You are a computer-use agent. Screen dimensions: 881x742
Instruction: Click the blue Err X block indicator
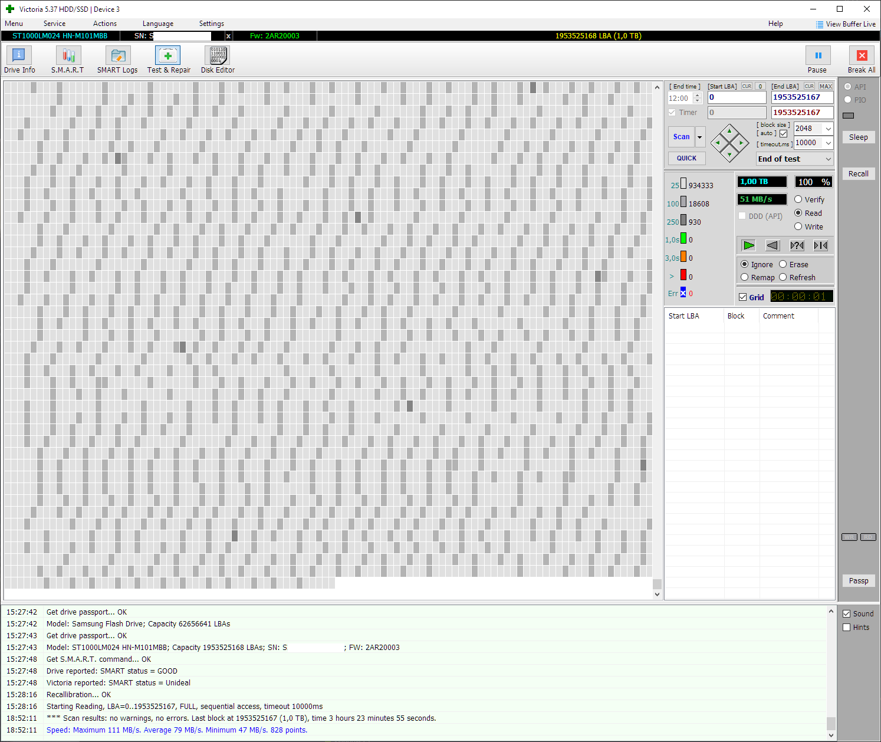683,292
